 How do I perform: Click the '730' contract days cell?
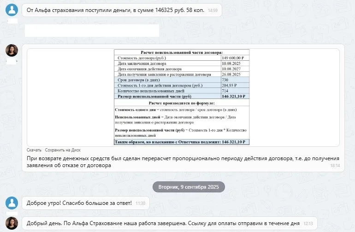235,80
